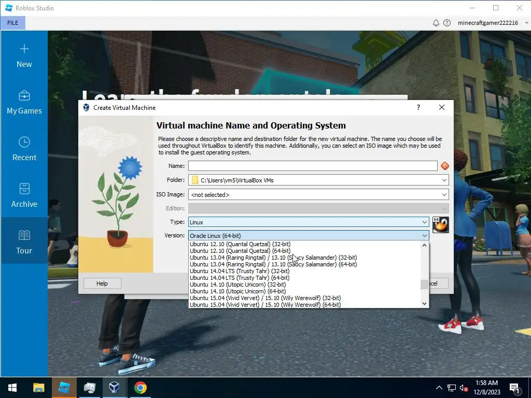
Task: Open the Recent clock icon
Action: pyautogui.click(x=24, y=142)
